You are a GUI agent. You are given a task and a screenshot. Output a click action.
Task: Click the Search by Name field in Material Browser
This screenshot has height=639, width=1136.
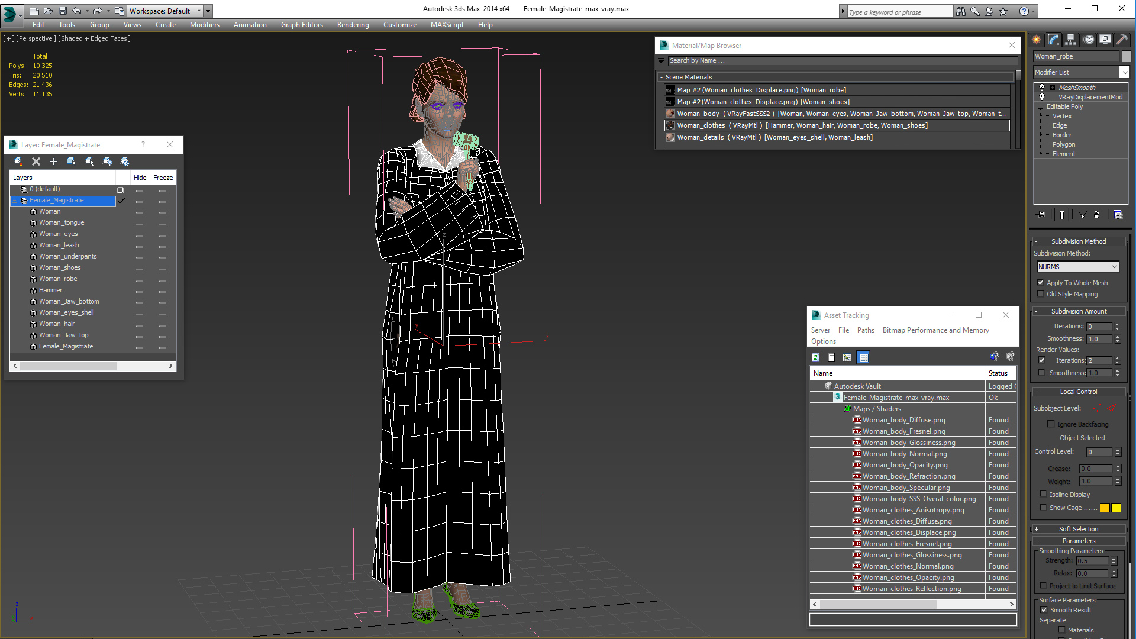(x=843, y=60)
